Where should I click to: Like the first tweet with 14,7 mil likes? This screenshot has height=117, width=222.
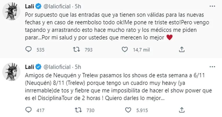pyautogui.click(x=125, y=50)
